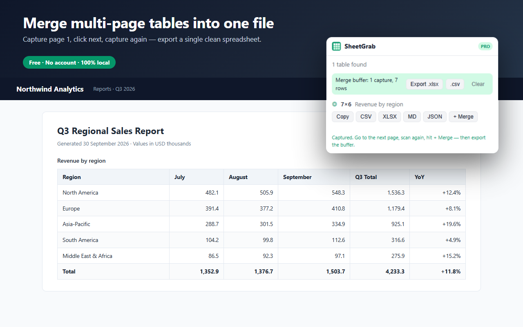Image resolution: width=523 pixels, height=327 pixels.
Task: Export merge buffer as .csv
Action: coord(455,84)
